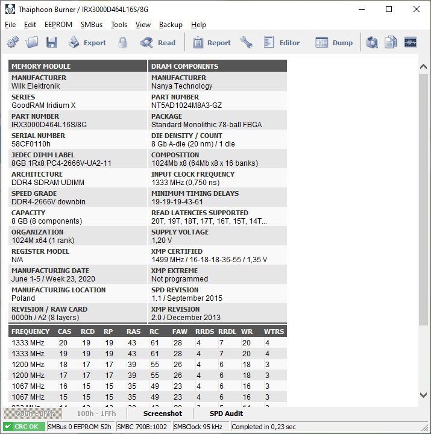Click module manufacturer 'Wilk Elektronik'
Image resolution: width=431 pixels, height=434 pixels.
36,86
